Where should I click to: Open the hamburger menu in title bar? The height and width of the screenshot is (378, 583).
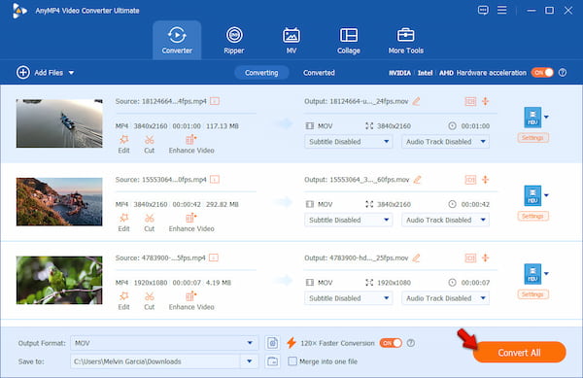click(502, 10)
